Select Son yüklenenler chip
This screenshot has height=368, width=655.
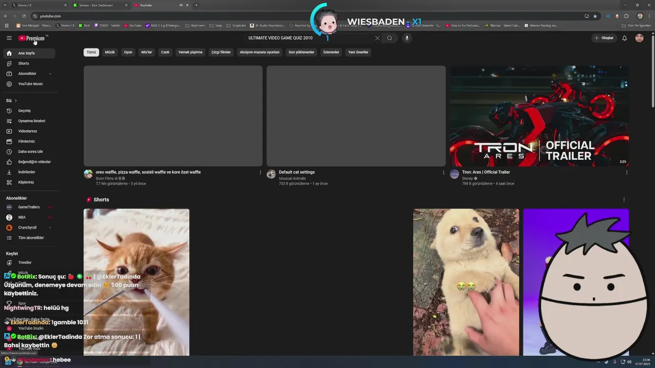coord(301,52)
